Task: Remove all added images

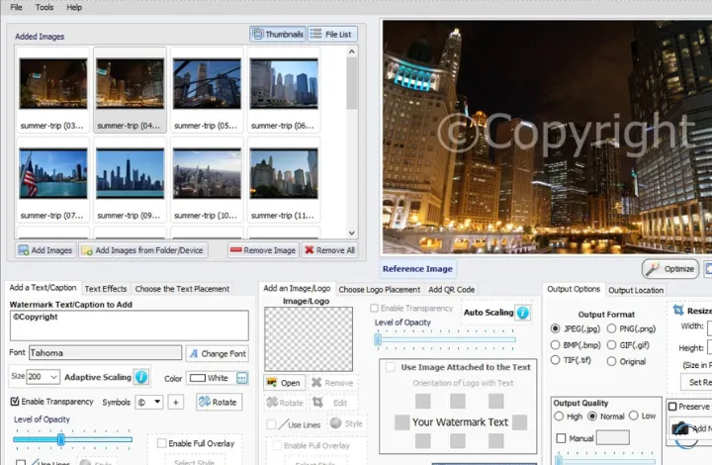Action: (329, 250)
